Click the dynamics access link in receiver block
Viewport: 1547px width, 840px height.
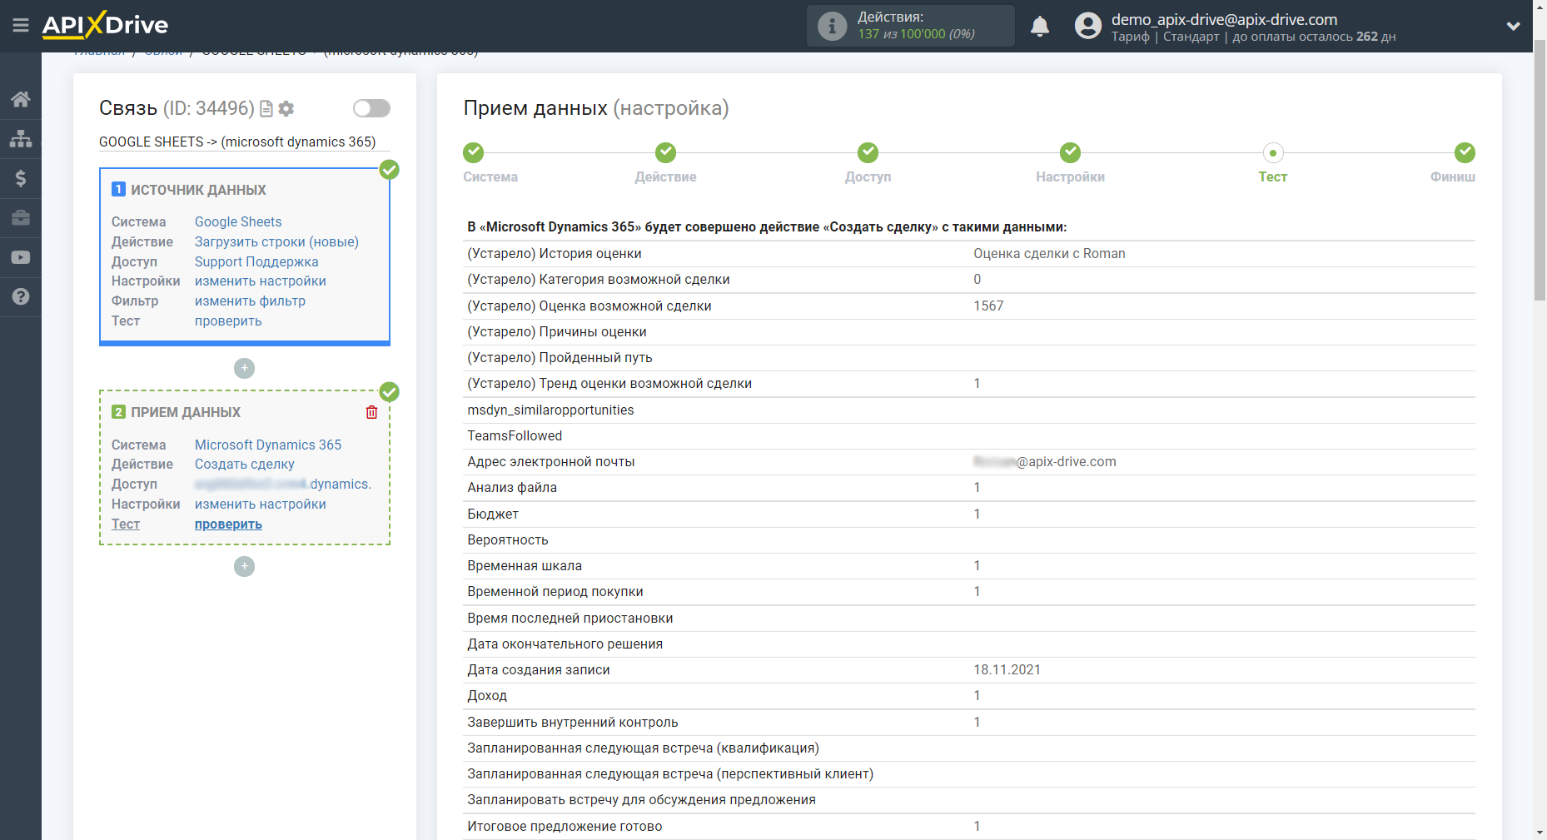tap(283, 484)
